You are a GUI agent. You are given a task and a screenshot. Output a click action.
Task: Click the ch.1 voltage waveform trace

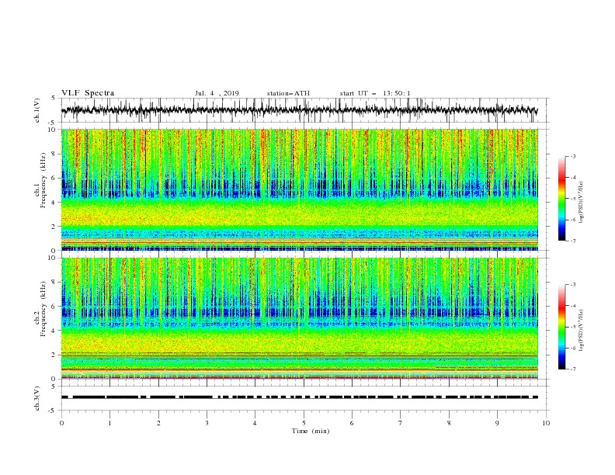click(x=299, y=110)
